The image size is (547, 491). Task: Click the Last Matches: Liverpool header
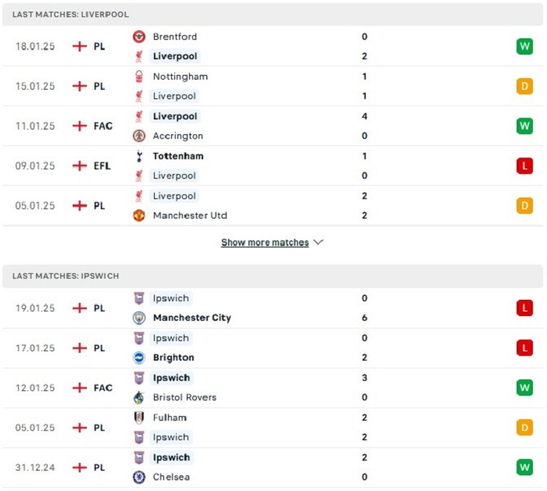(273, 14)
